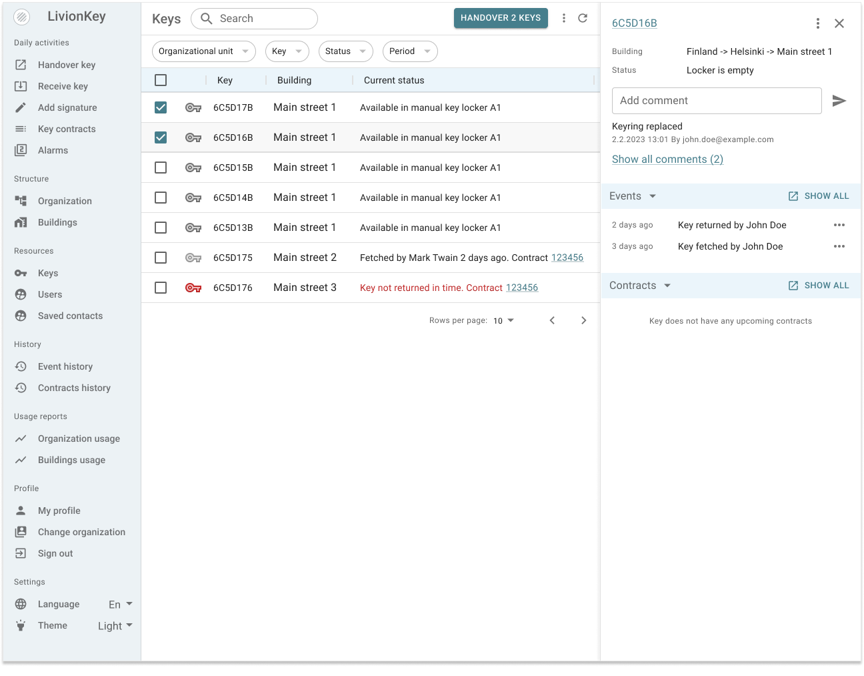
Task: Collapse the Events section
Action: pyautogui.click(x=653, y=196)
